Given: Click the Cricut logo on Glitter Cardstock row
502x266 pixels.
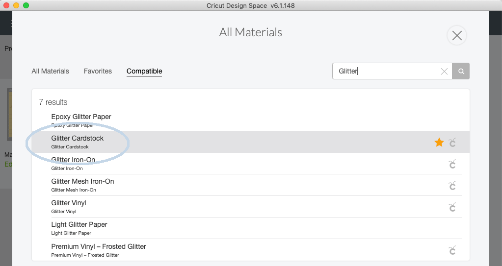Looking at the screenshot, I should [452, 143].
